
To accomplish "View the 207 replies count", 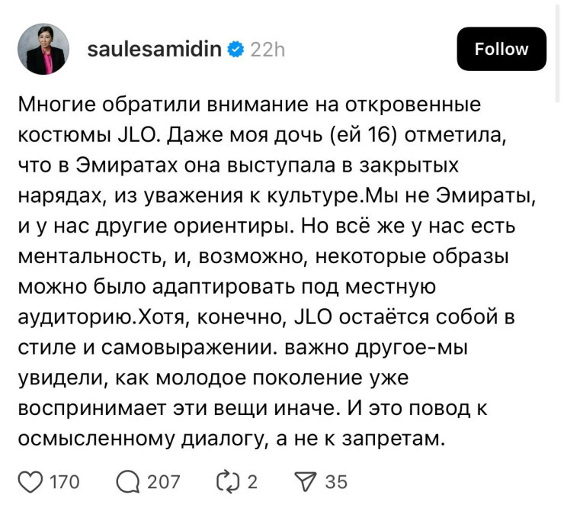I will tap(163, 481).
